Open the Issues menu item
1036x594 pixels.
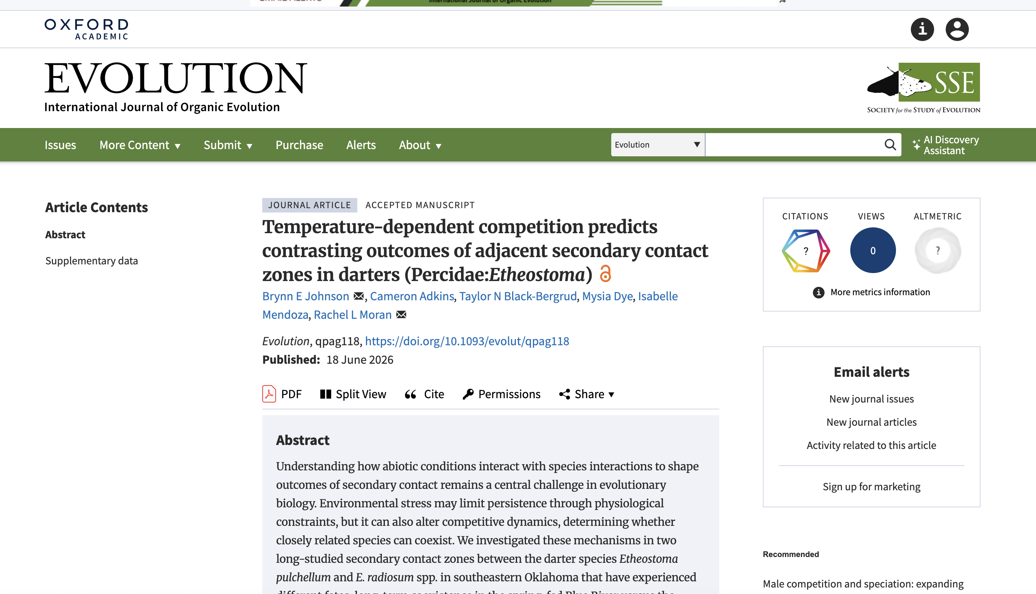coord(60,145)
